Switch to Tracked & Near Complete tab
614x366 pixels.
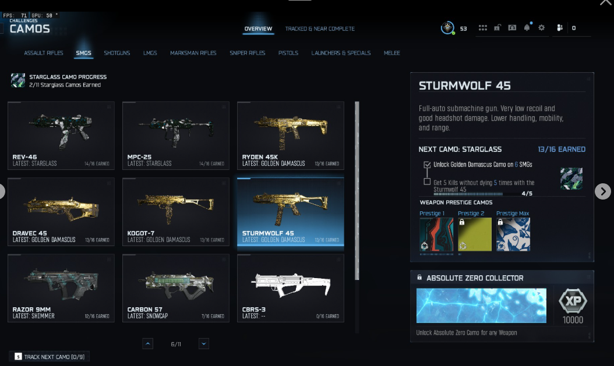(x=320, y=29)
